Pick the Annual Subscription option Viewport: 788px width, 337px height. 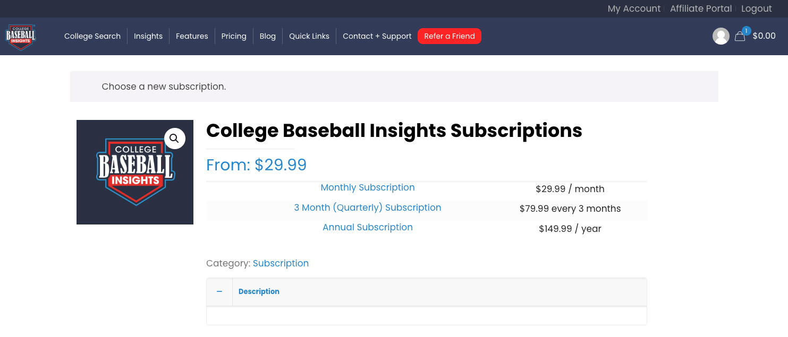coord(368,227)
